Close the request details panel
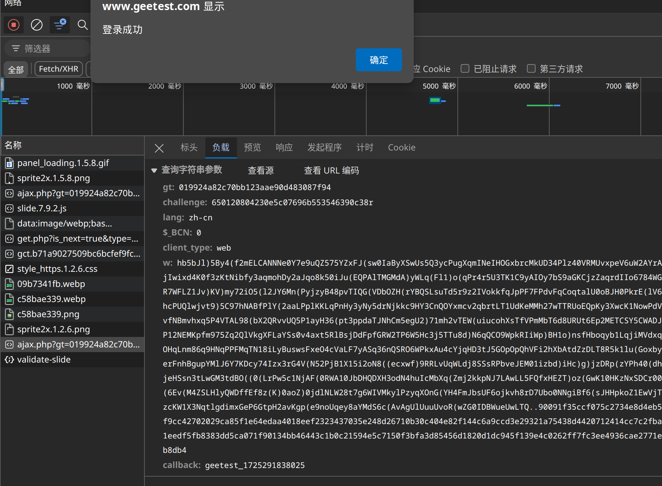Screen dimensions: 662x486 point(159,148)
